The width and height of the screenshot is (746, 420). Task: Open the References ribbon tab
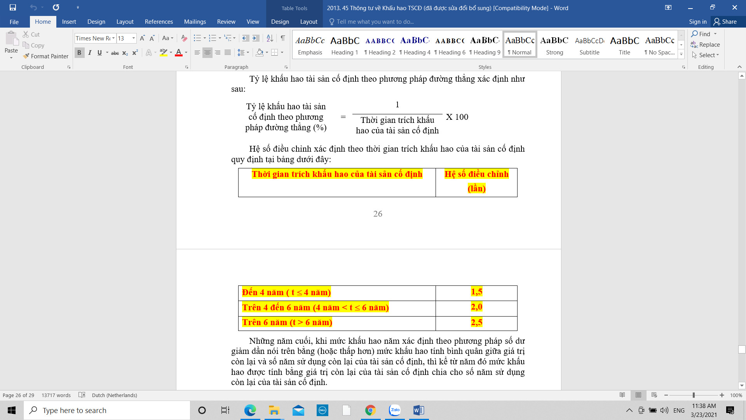pyautogui.click(x=159, y=22)
